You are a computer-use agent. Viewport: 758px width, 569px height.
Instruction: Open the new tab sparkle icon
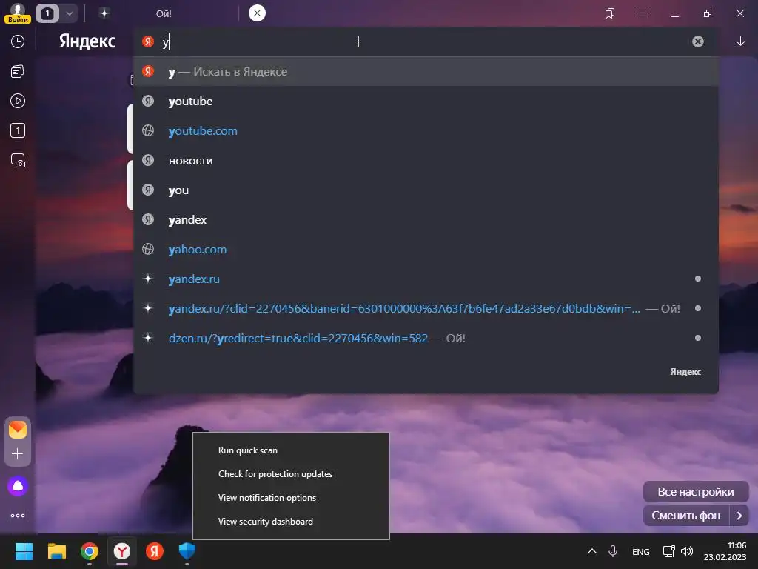pos(104,13)
